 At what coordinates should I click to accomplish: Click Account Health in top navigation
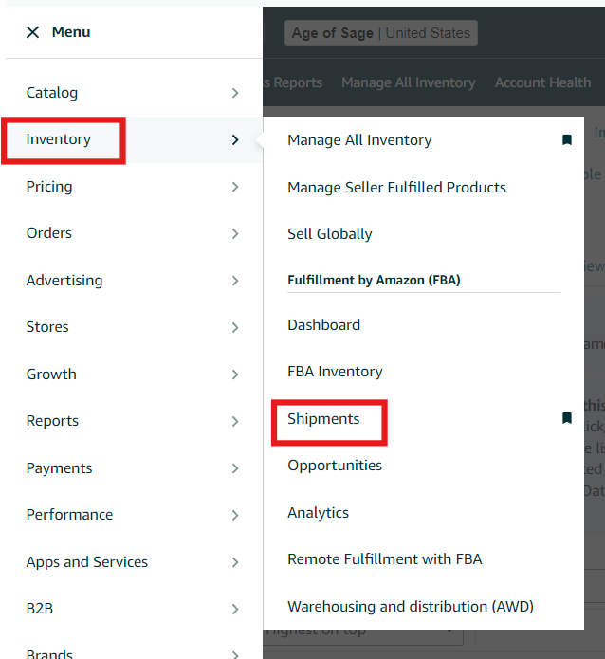pos(542,82)
